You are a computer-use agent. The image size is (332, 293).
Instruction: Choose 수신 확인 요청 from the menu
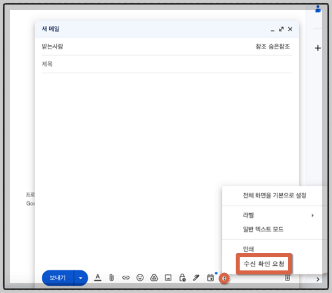(x=264, y=264)
